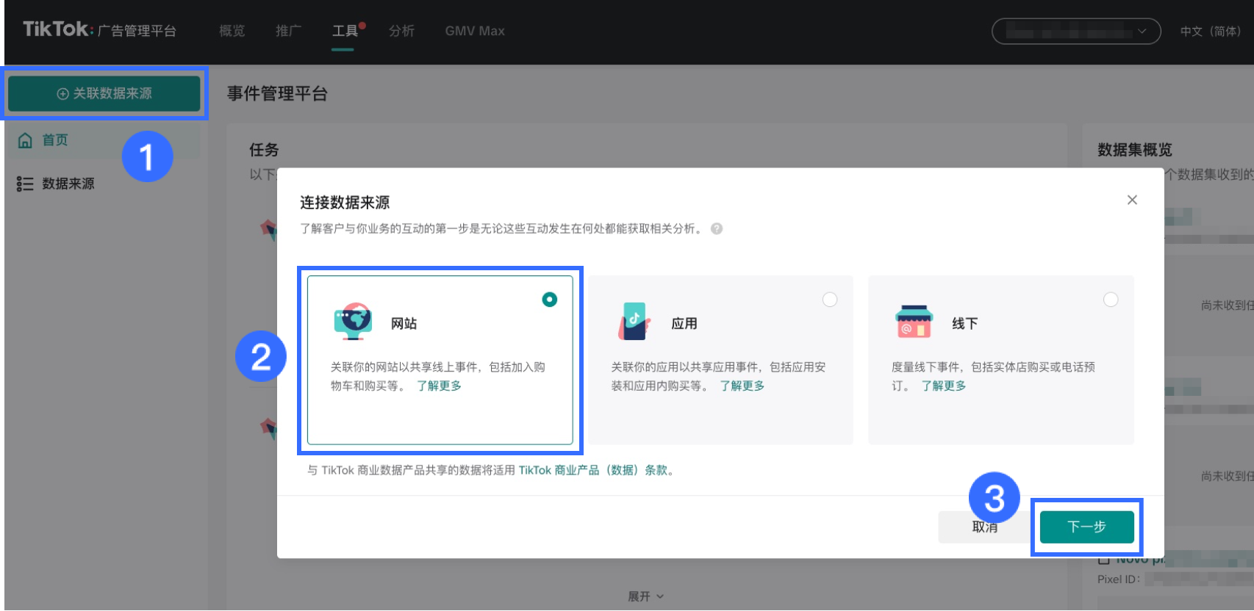1254x611 pixels.
Task: Close the 连接数据来源 dialog
Action: click(x=1132, y=200)
